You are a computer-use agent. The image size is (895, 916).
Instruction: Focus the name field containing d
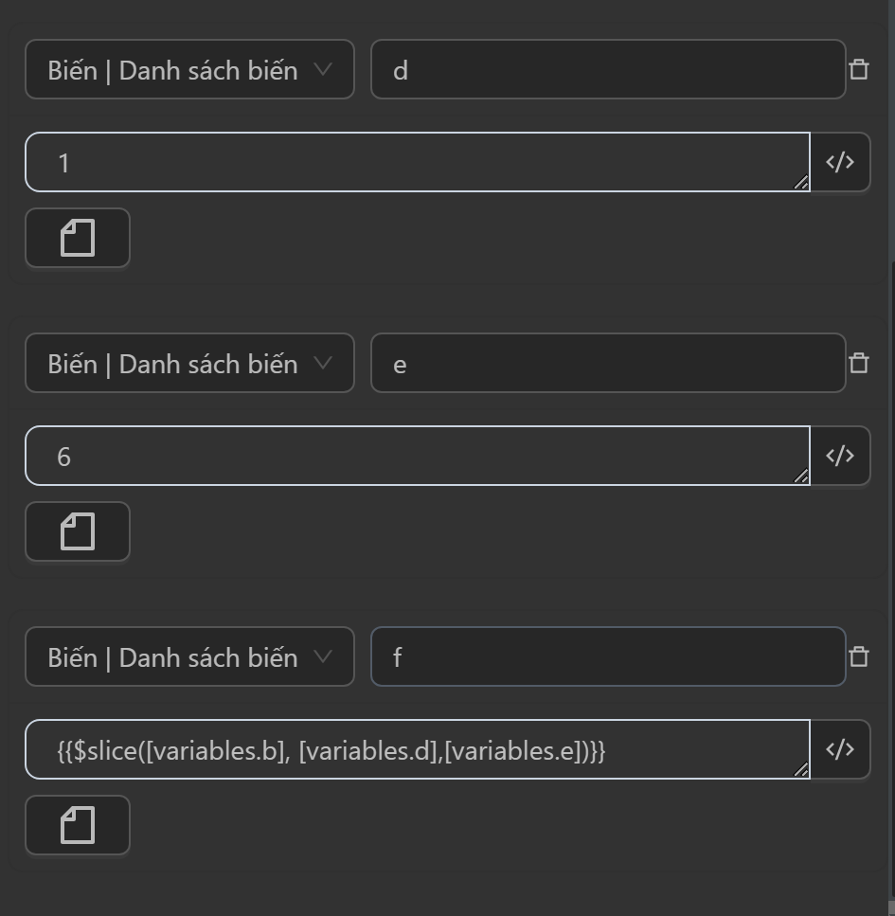coord(608,69)
